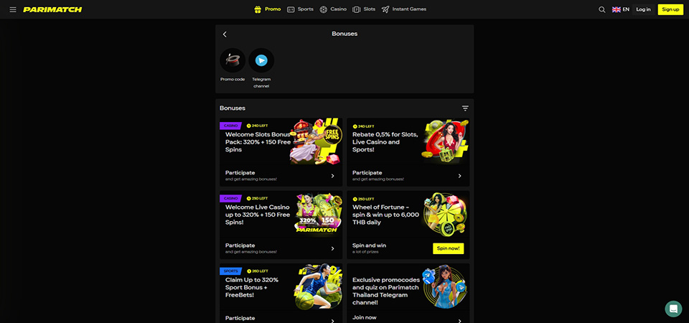Click Free Spins slot machine thumbnail

316,141
